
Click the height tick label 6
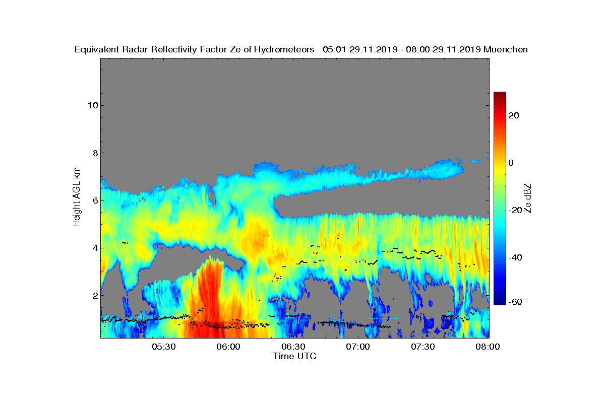click(x=94, y=200)
